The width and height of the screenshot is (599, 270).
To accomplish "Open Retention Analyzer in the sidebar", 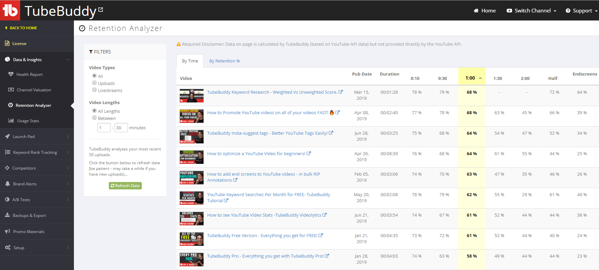I will point(33,105).
